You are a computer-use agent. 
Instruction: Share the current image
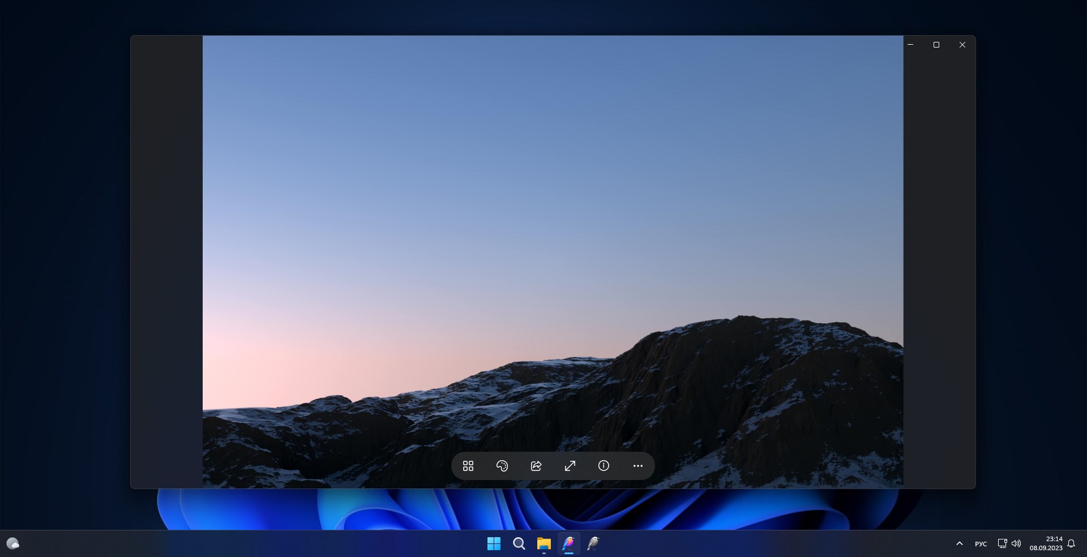point(536,466)
